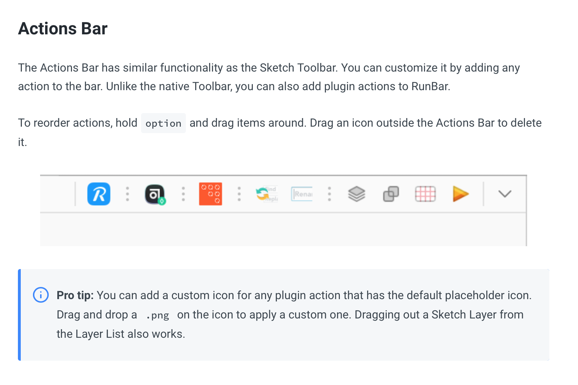Click the black artboard icon with green badge
578x385 pixels.
coord(155,194)
